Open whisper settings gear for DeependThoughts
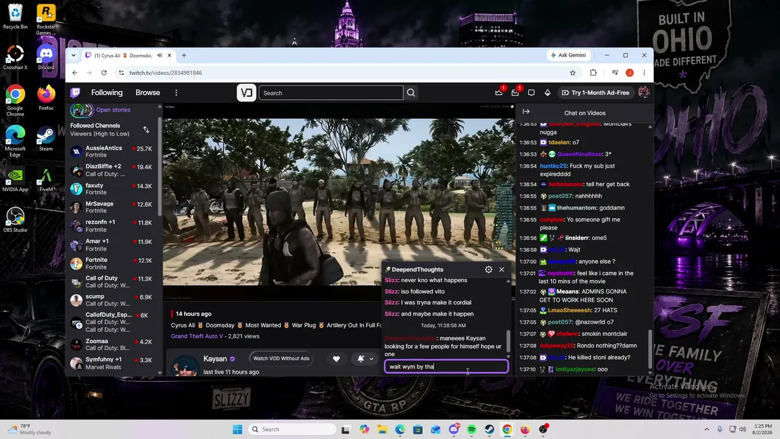Screen dimensions: 780x439 tap(489, 269)
